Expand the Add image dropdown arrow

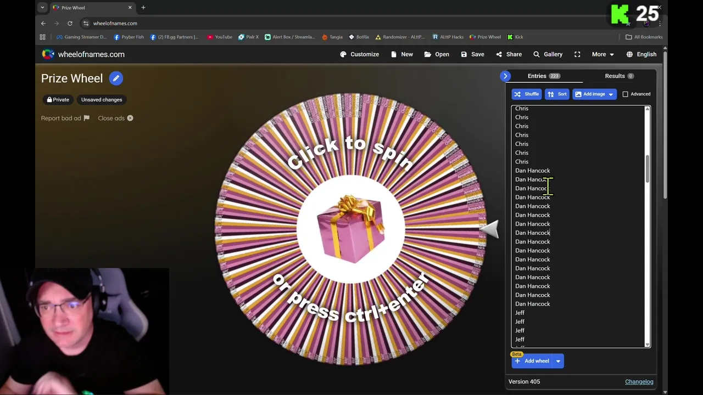pyautogui.click(x=611, y=94)
